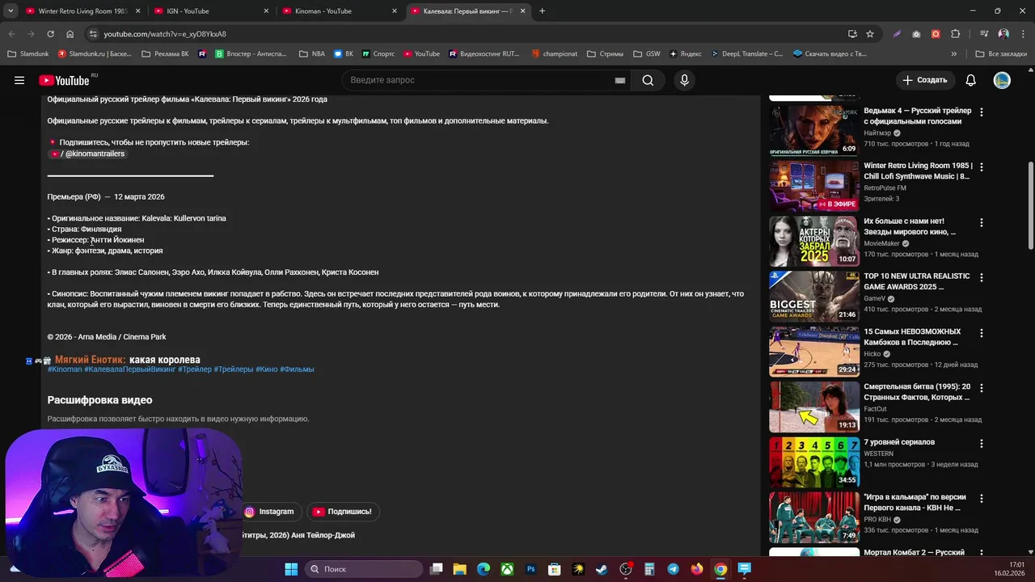Open YouTube notifications bell
Screen dimensions: 1035x582
(x=970, y=80)
